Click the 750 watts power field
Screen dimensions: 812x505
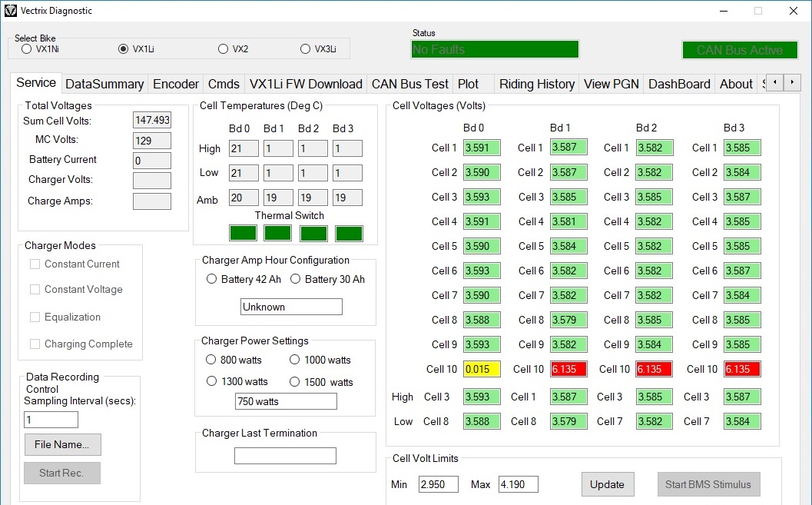286,401
